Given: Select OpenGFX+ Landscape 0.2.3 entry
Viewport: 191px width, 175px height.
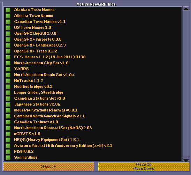Looking at the screenshot, I should click(x=93, y=45).
